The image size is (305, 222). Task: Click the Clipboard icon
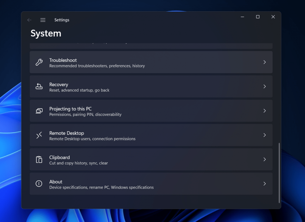click(39, 159)
